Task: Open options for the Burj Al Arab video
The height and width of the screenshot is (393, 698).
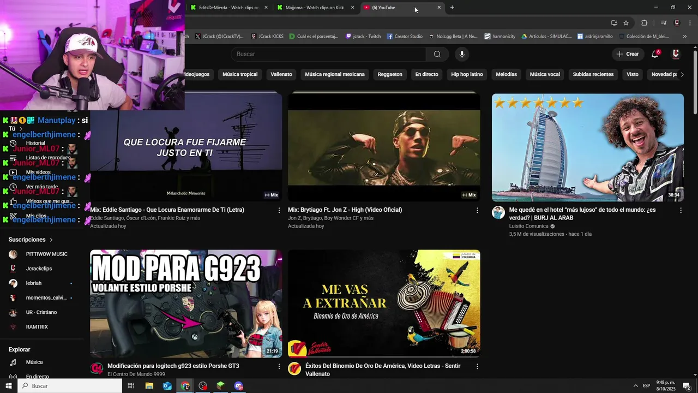Action: point(681,210)
